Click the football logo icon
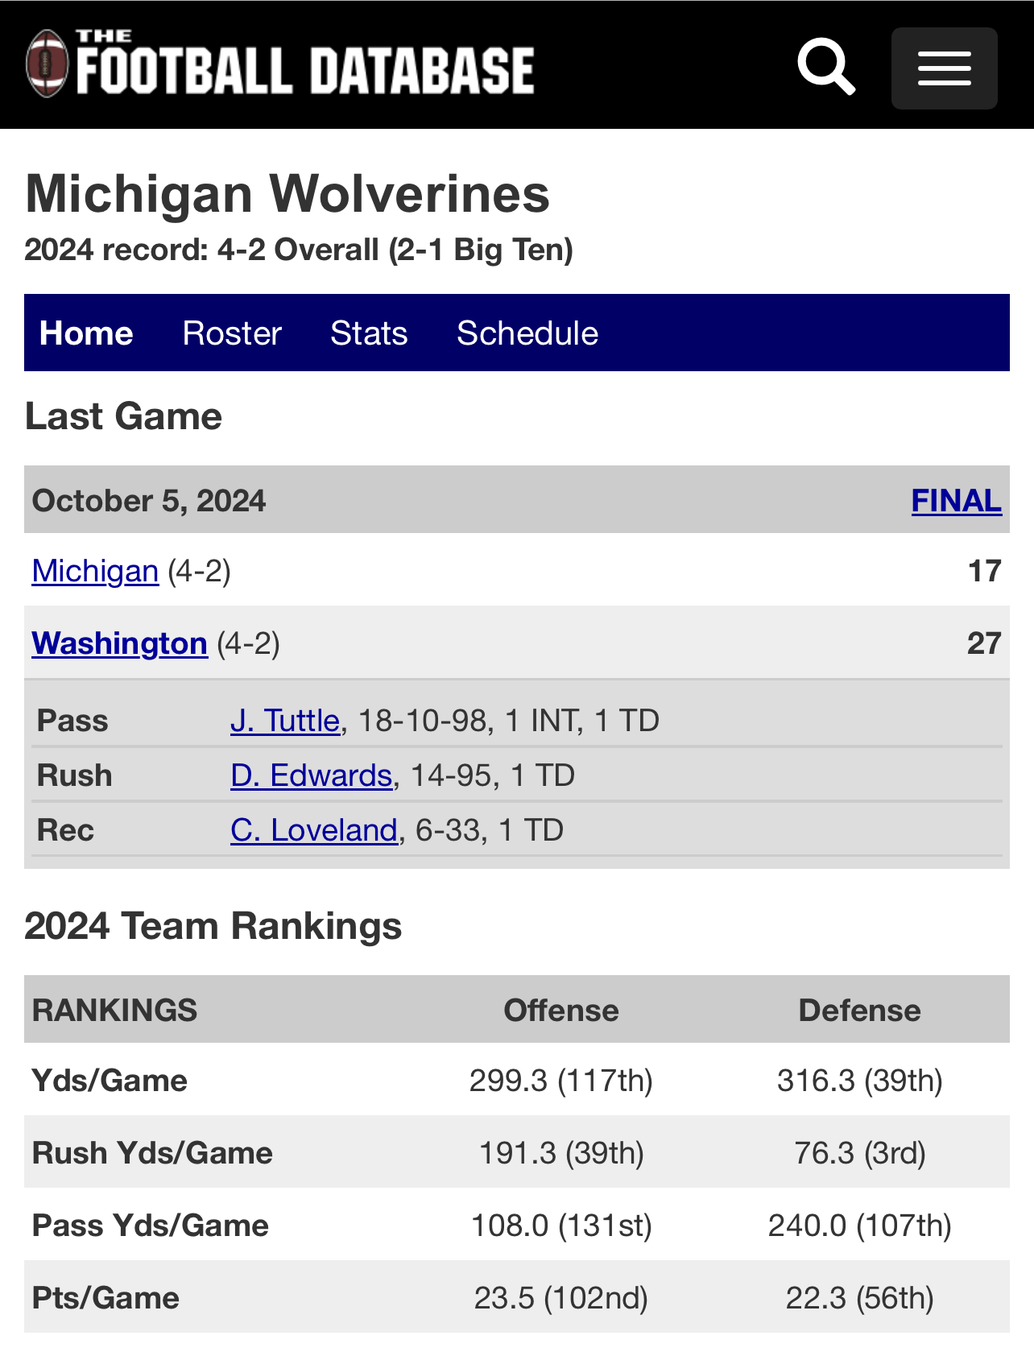1034x1356 pixels. [47, 64]
